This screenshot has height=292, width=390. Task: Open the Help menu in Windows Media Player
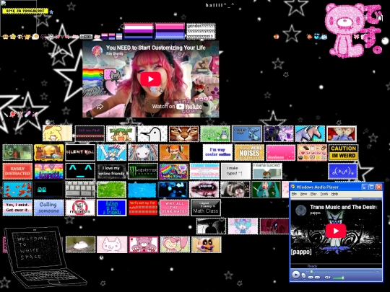tap(334, 194)
